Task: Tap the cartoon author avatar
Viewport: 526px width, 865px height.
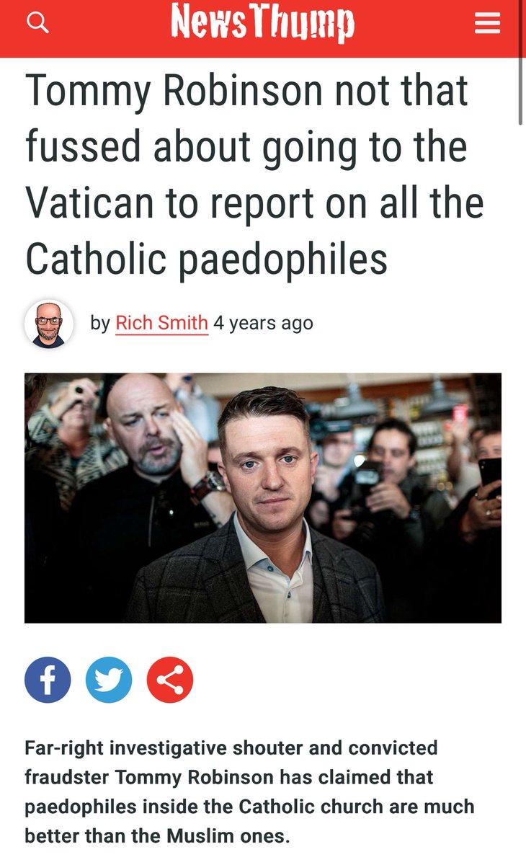Action: (x=49, y=324)
